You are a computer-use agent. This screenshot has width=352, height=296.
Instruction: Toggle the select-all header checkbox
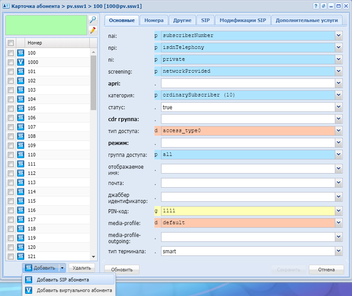(x=11, y=43)
